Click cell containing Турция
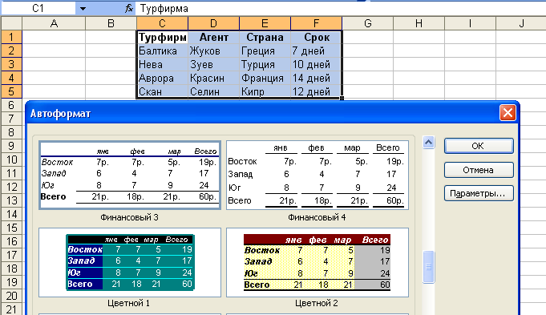Screen dimensions: 546x315 pyautogui.click(x=265, y=64)
